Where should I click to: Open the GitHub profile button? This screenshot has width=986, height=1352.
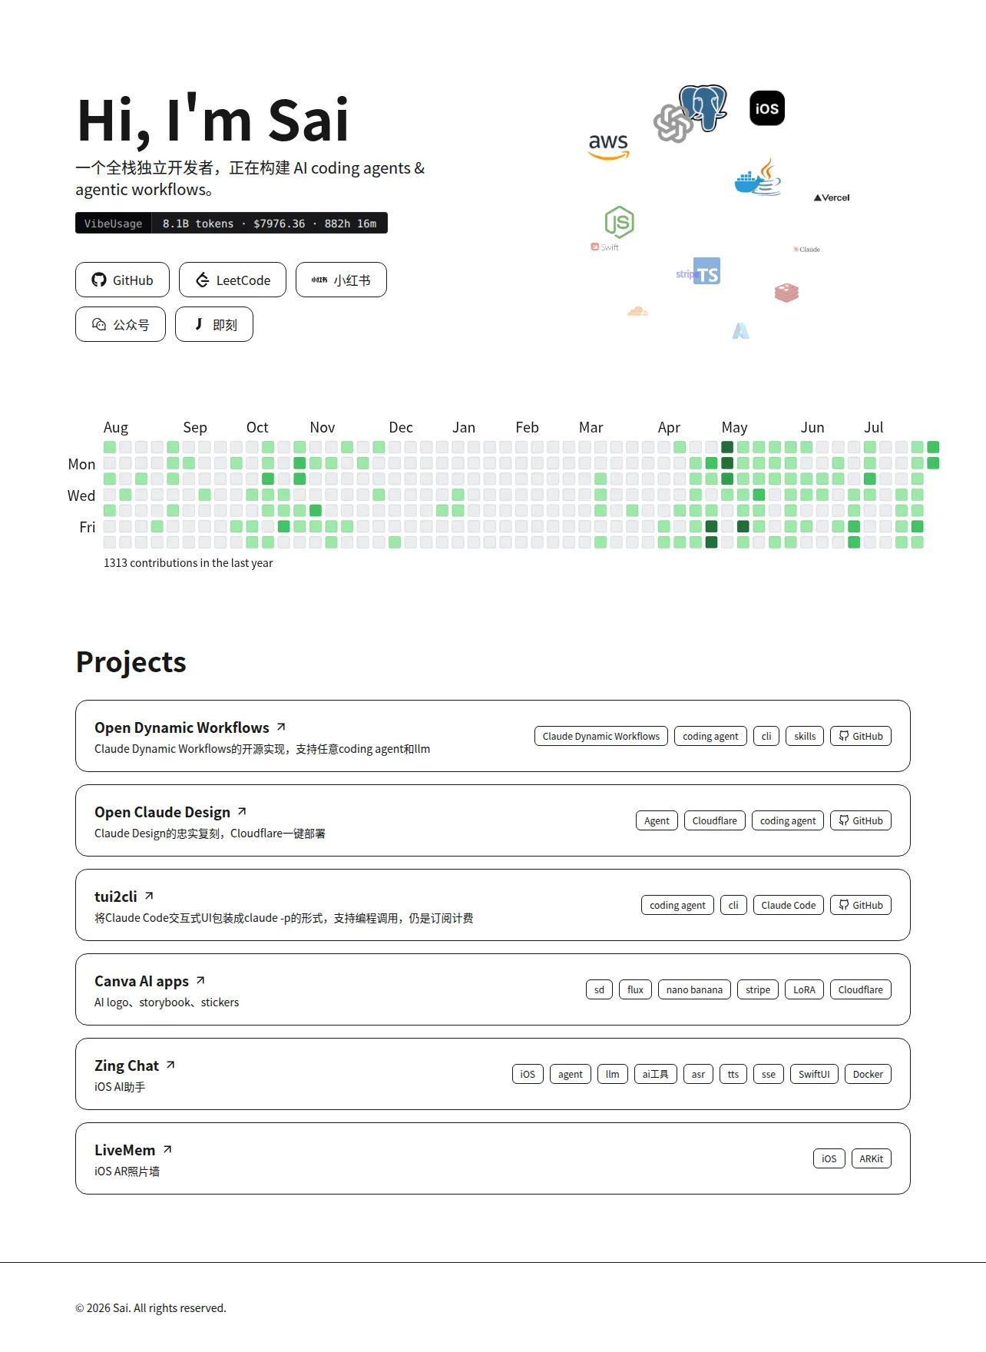pyautogui.click(x=122, y=280)
